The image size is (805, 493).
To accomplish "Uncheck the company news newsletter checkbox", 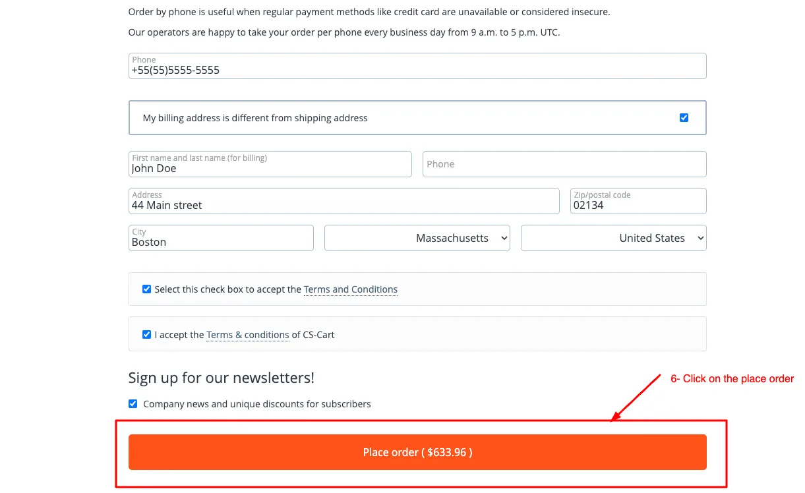I will click(133, 404).
